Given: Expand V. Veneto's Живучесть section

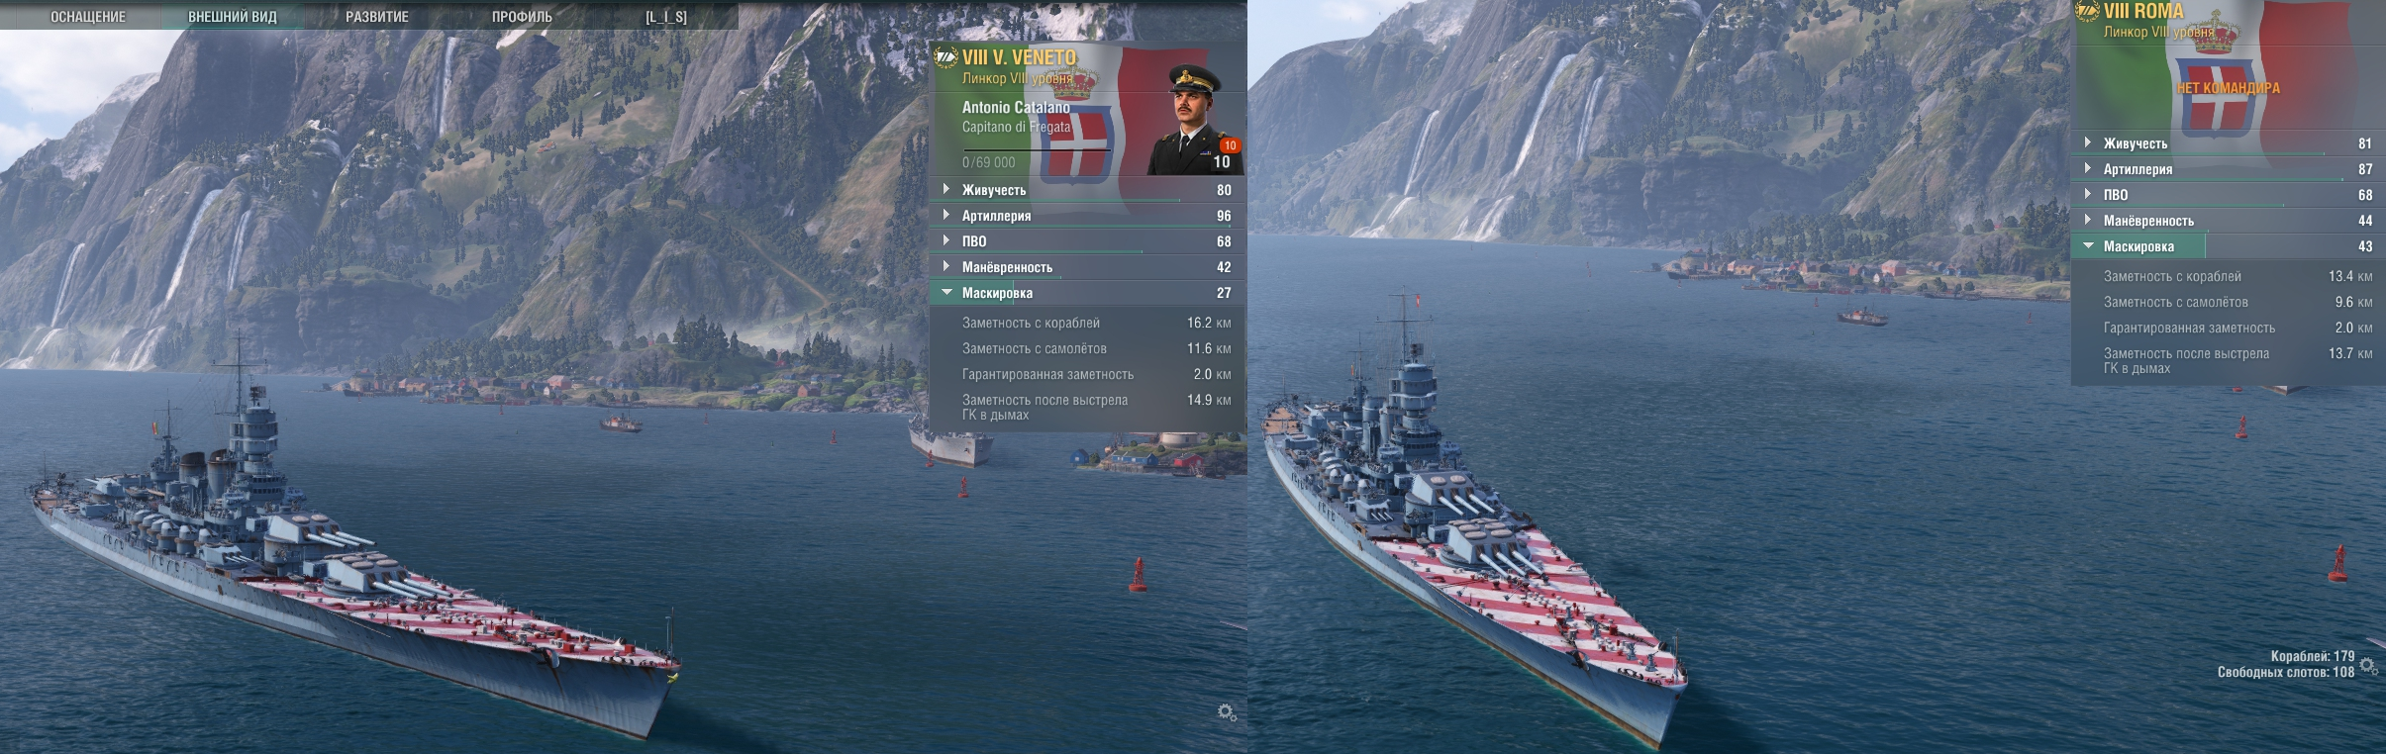Looking at the screenshot, I should pos(1087,190).
